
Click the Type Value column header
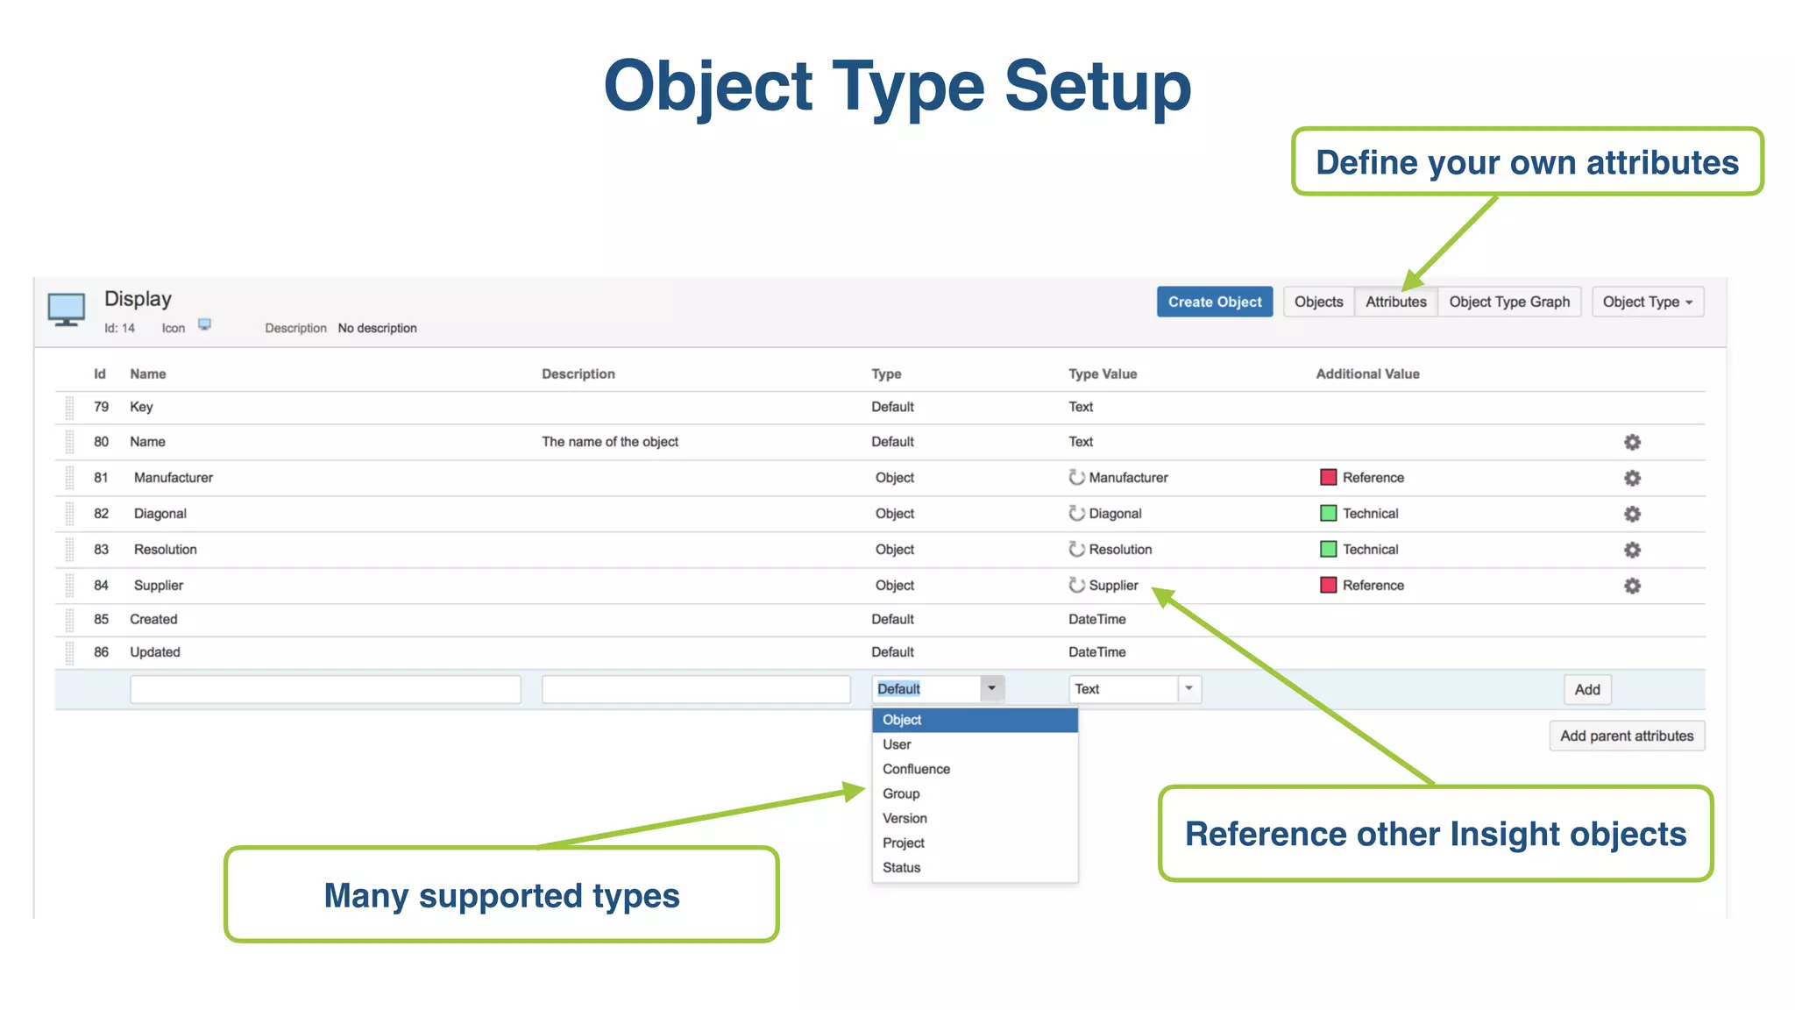[1103, 373]
